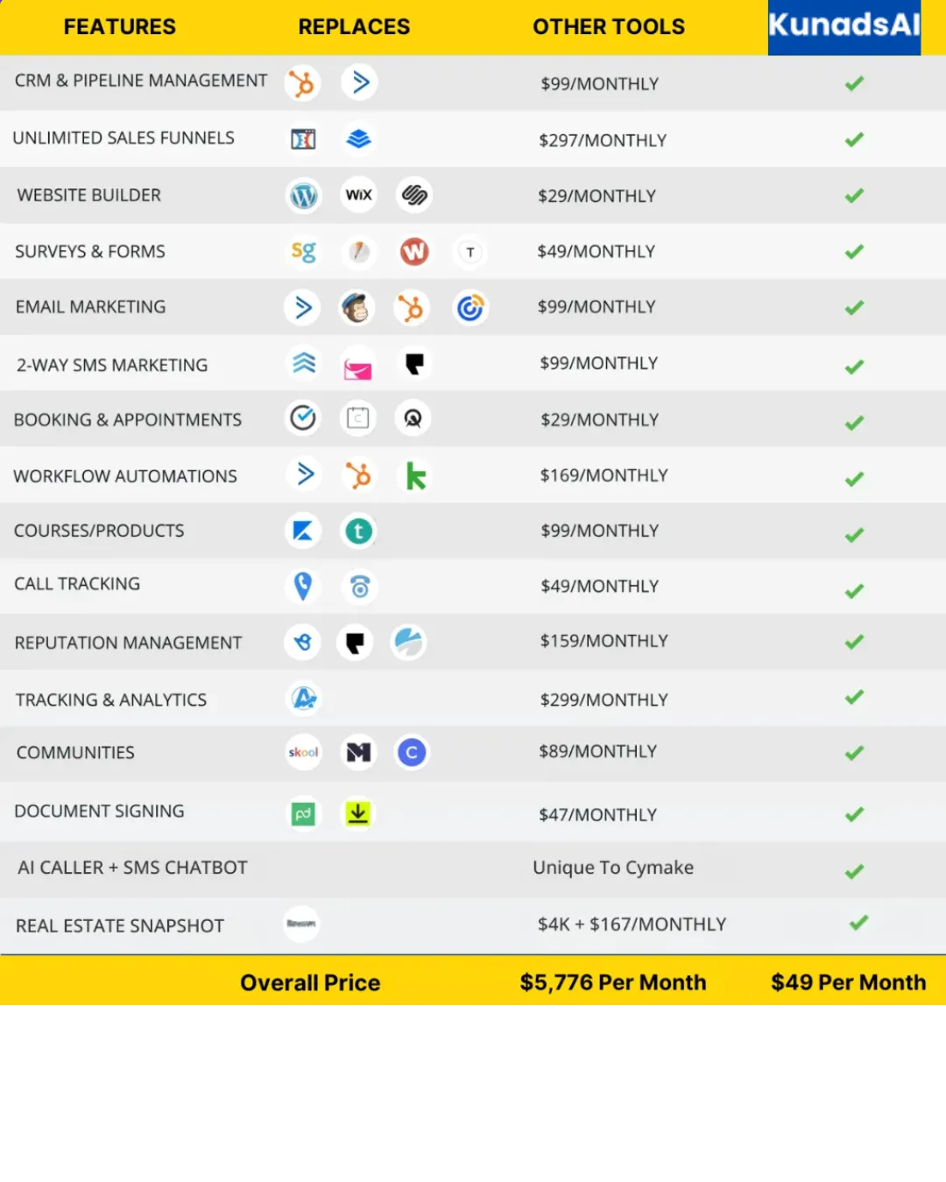Click the OTHER TOOLS column header
This screenshot has height=1182, width=946.
tap(609, 26)
